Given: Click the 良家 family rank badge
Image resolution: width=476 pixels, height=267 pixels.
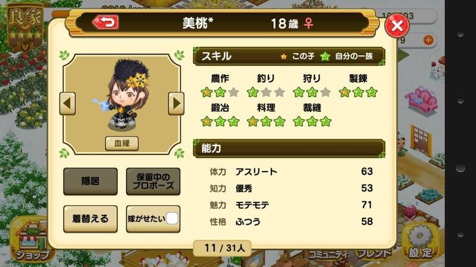Looking at the screenshot, I should click(x=25, y=27).
